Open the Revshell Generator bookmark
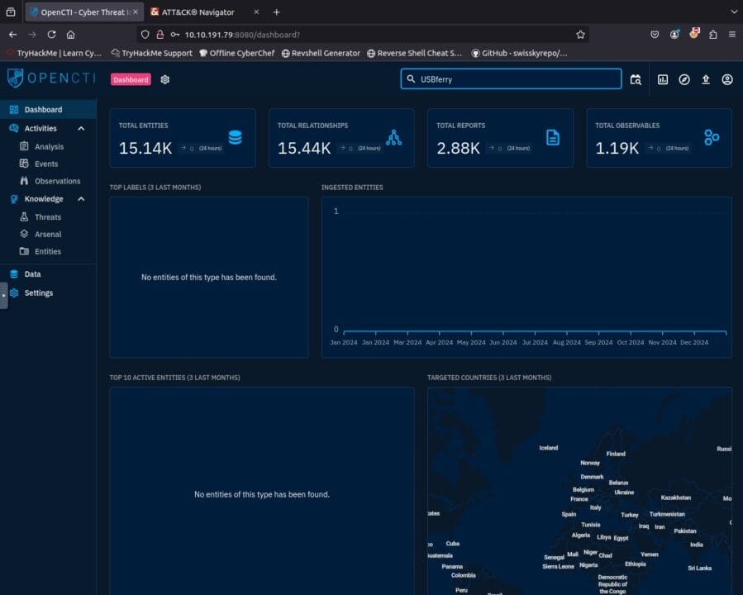The height and width of the screenshot is (595, 743). click(x=321, y=53)
